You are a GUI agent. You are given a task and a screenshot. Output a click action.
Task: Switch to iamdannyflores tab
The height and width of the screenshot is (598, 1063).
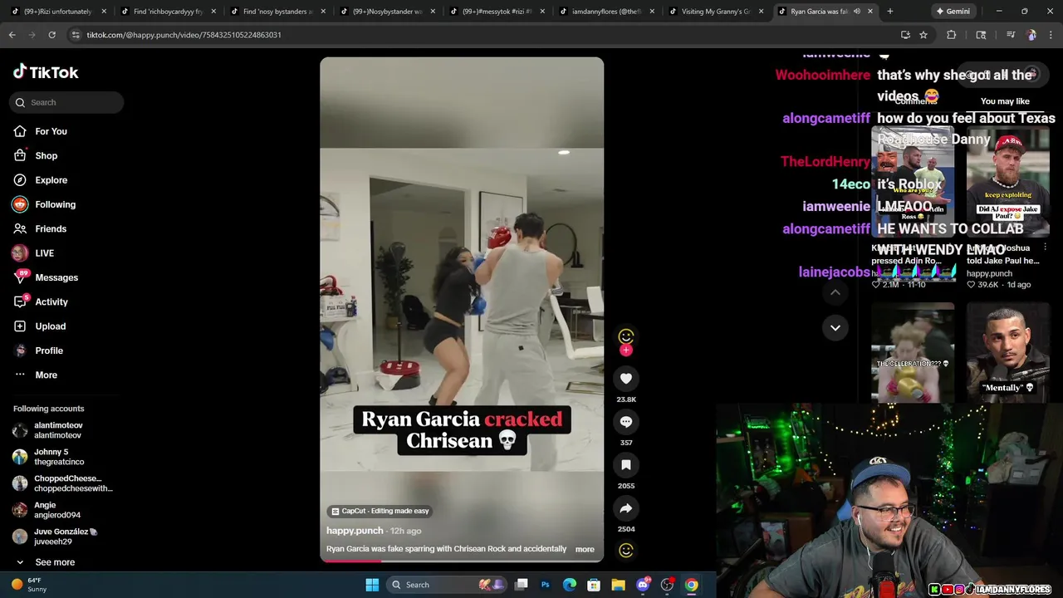[605, 12]
